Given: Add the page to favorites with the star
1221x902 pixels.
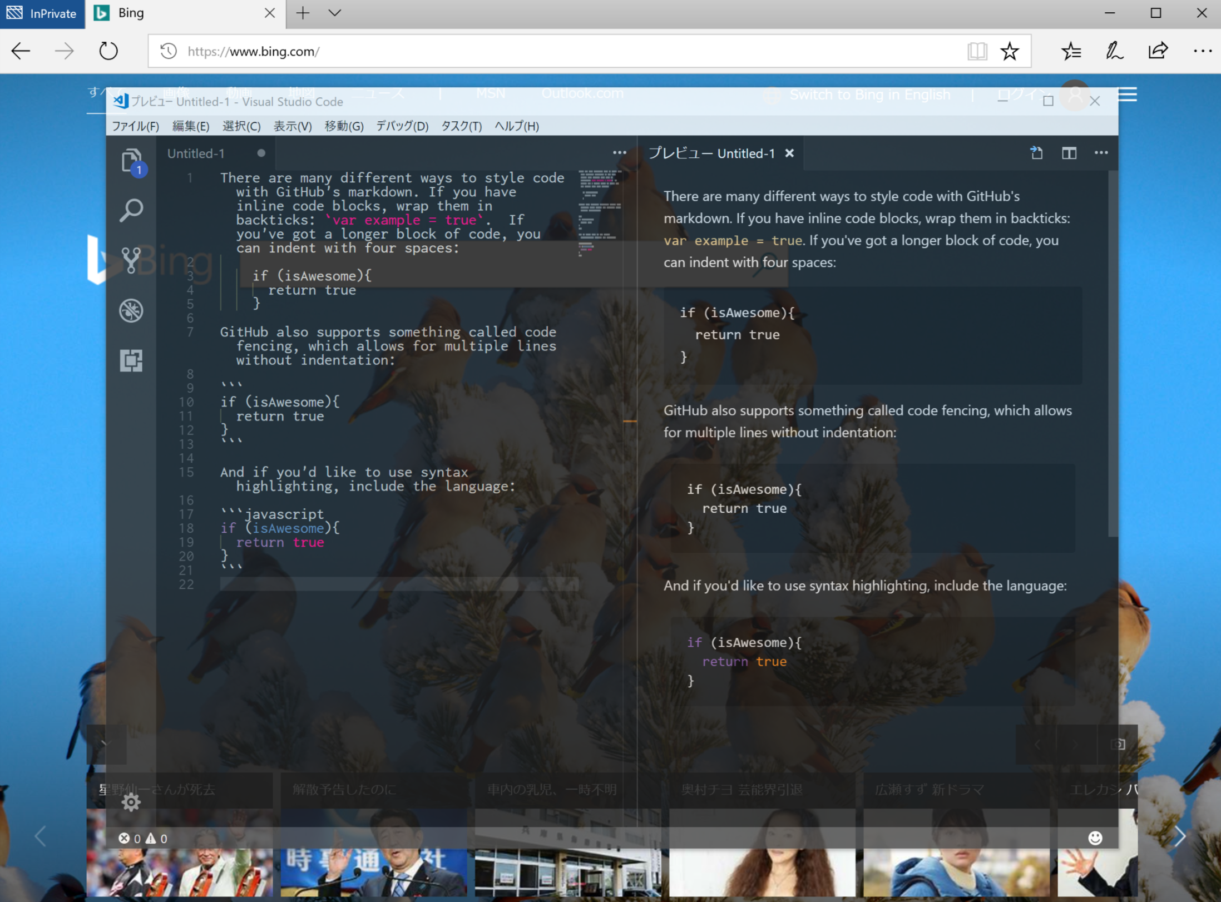Looking at the screenshot, I should [1010, 51].
